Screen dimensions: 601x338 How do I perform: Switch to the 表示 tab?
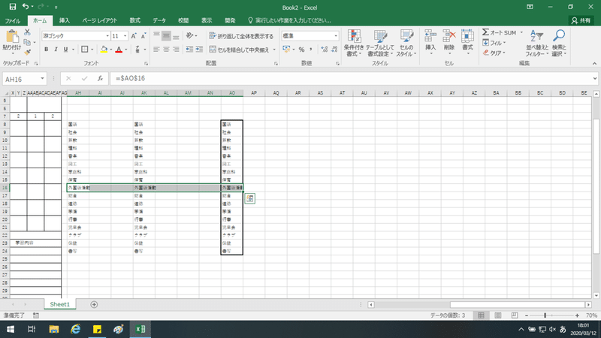(207, 20)
